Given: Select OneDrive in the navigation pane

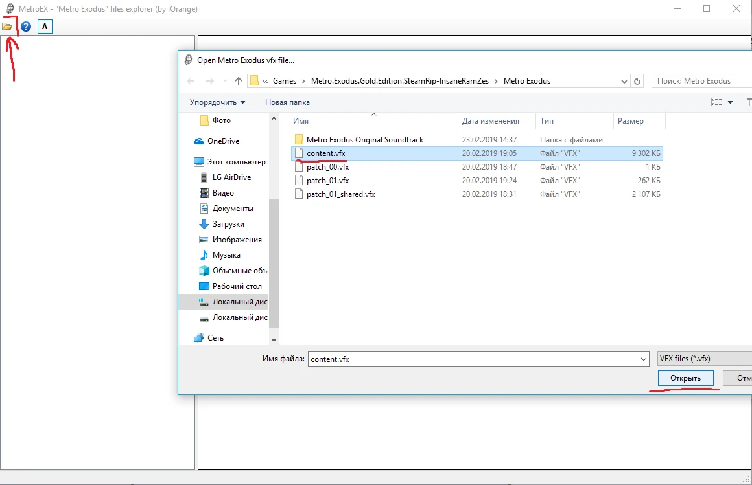Looking at the screenshot, I should [223, 141].
